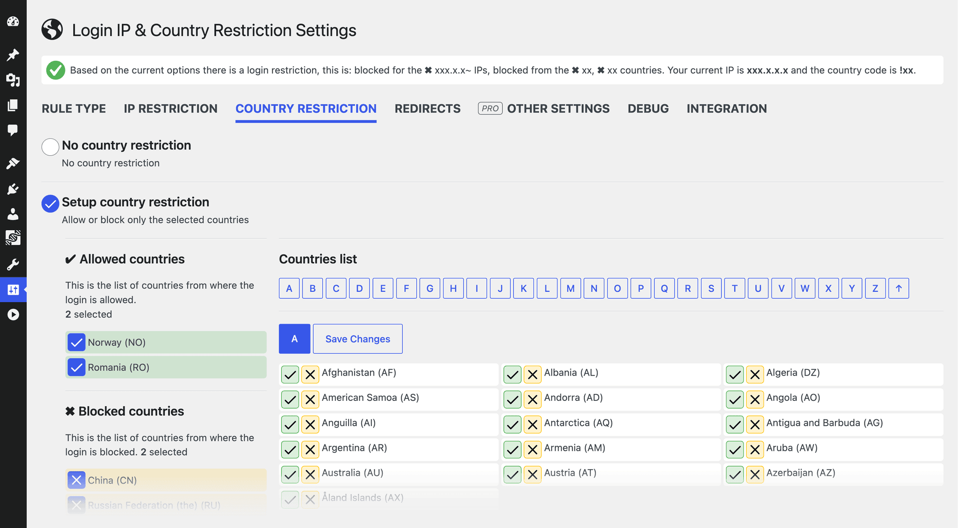Uncheck Norway (NO) in allowed countries
This screenshot has height=528, width=958.
click(x=76, y=342)
